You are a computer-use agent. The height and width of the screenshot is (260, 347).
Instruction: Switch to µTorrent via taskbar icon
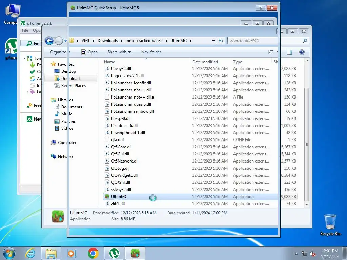[114, 253]
